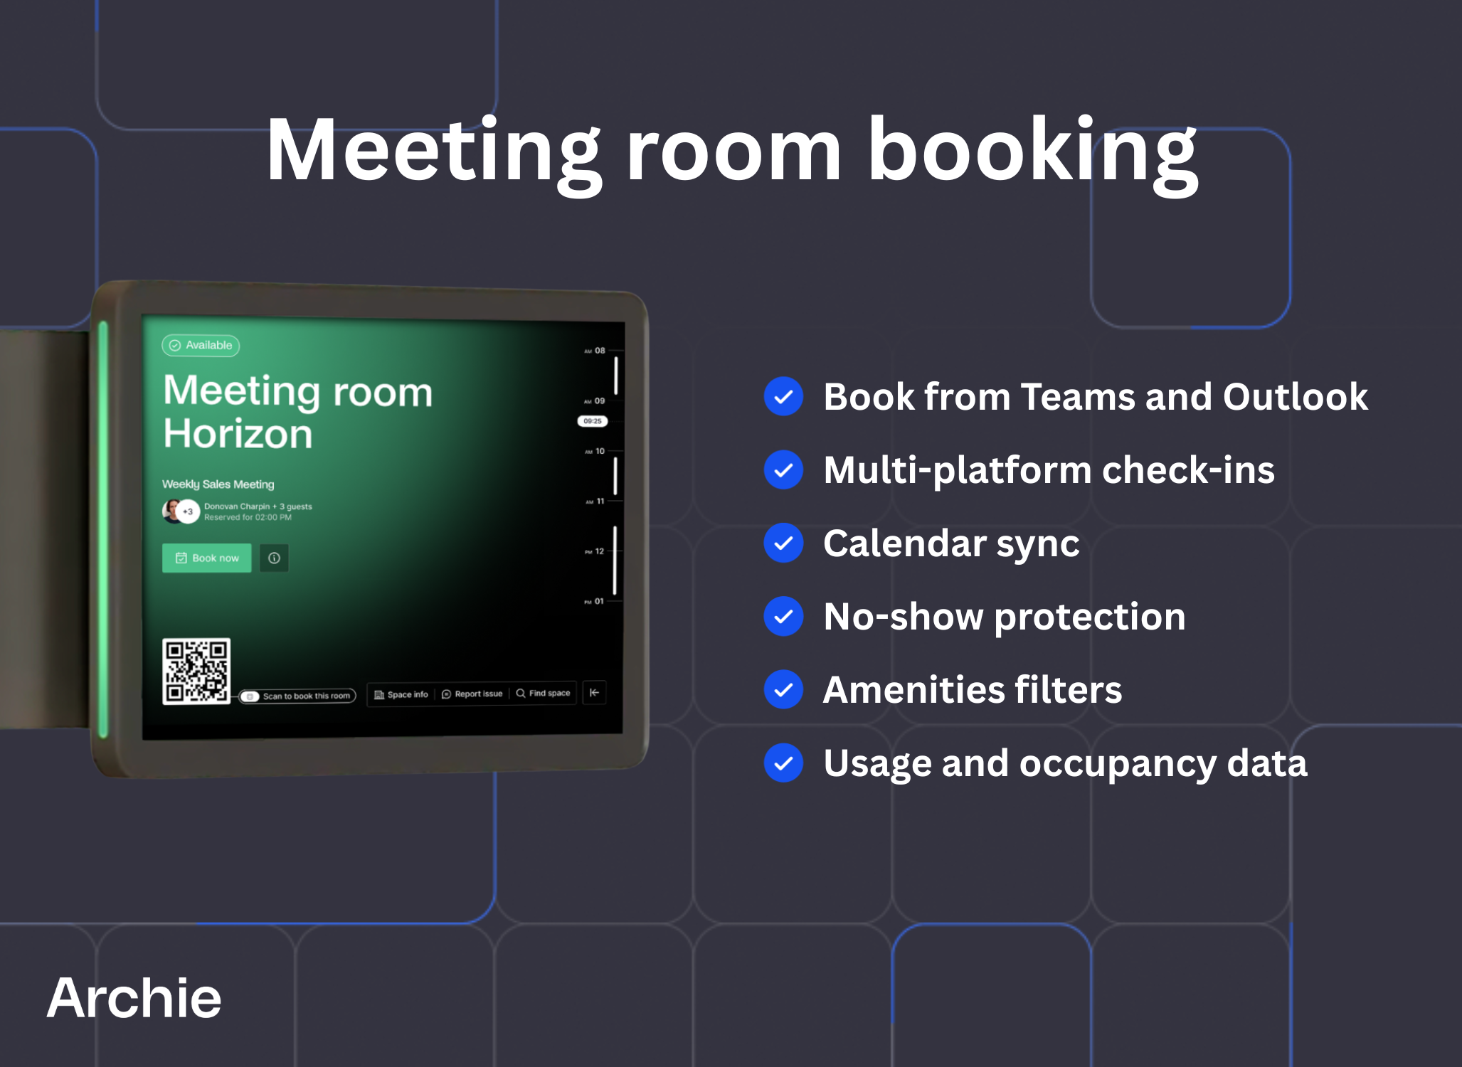Select Report issue in bottom bar

pos(472,694)
